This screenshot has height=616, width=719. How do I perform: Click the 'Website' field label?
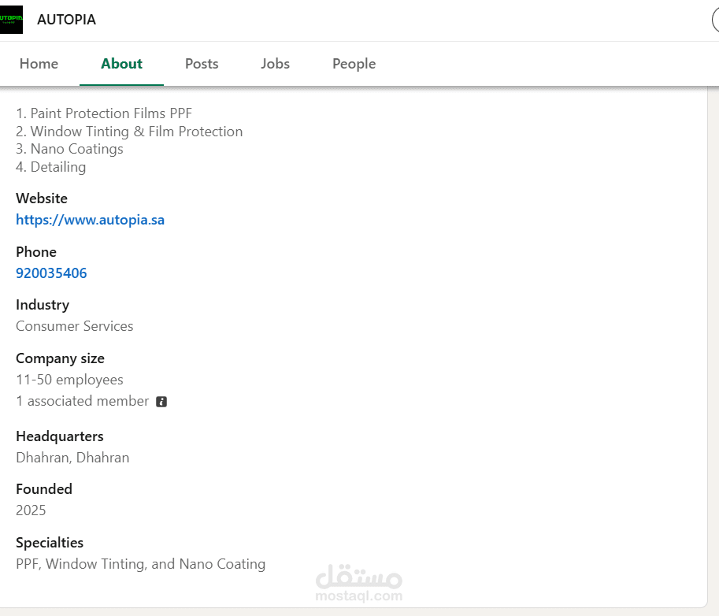[42, 199]
